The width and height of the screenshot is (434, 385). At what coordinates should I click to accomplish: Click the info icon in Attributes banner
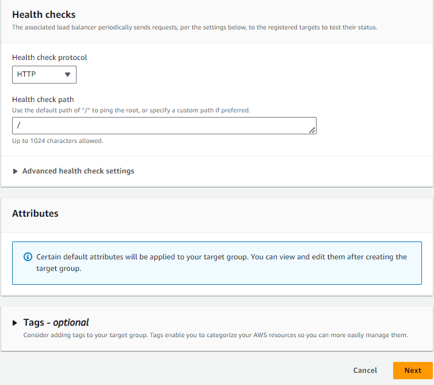(28, 257)
